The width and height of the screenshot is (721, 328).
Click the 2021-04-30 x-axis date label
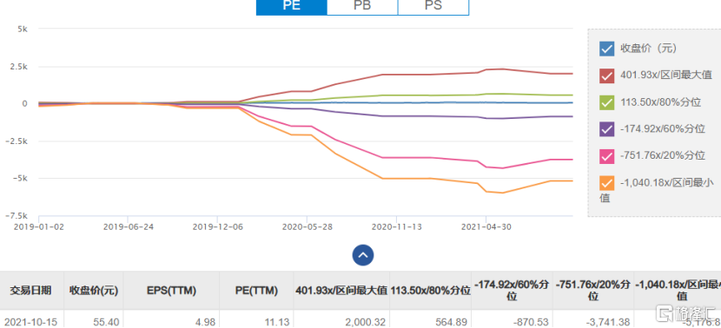(x=486, y=226)
